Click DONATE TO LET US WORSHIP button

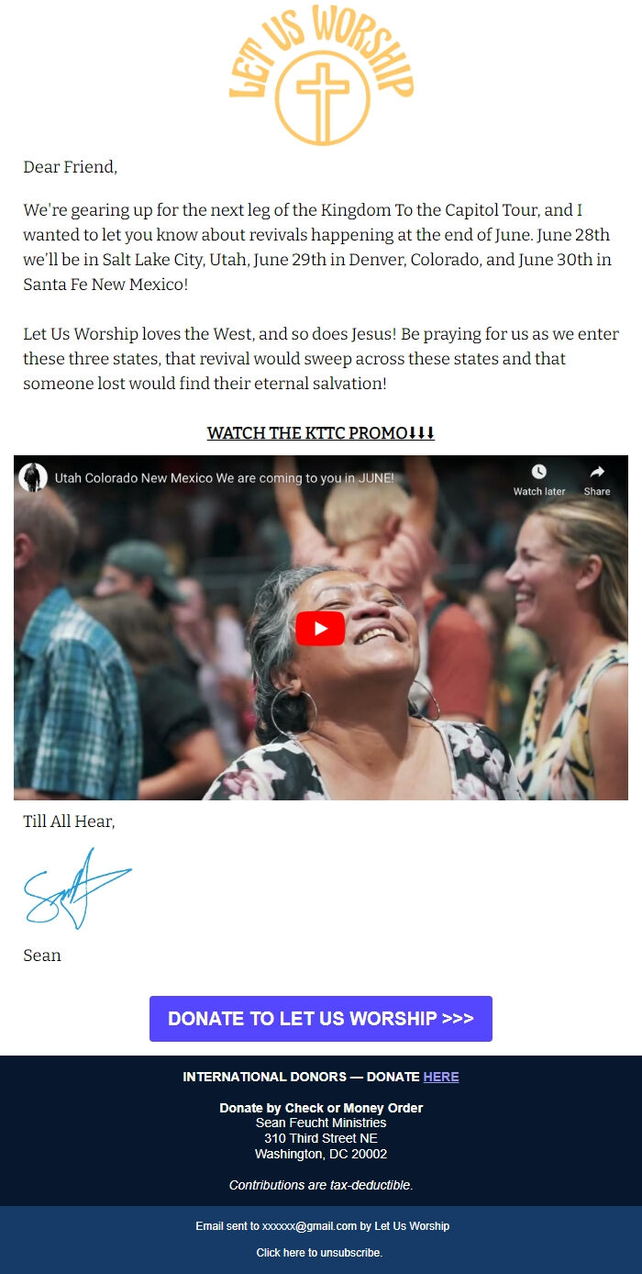[x=321, y=1019]
